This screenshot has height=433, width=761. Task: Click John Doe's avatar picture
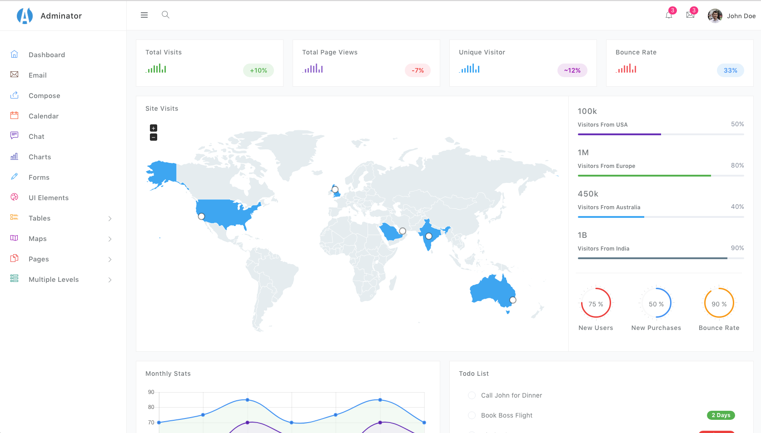(715, 16)
